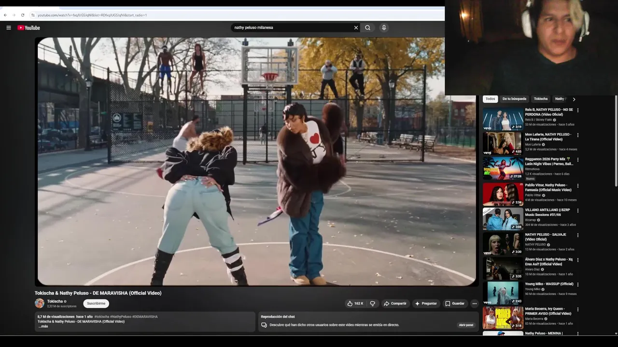
Task: Start voice search with the microphone icon
Action: [384, 27]
